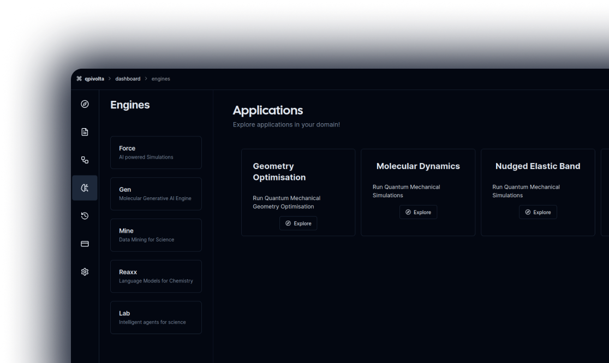609x363 pixels.
Task: Explore Nudged Elastic Band application
Action: point(538,212)
